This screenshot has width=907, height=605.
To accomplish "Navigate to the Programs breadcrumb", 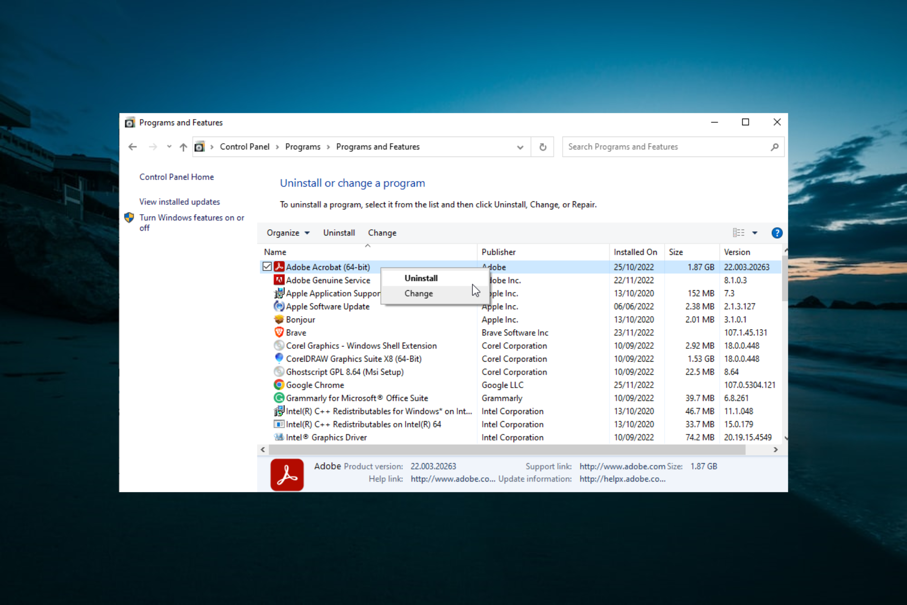I will (303, 147).
